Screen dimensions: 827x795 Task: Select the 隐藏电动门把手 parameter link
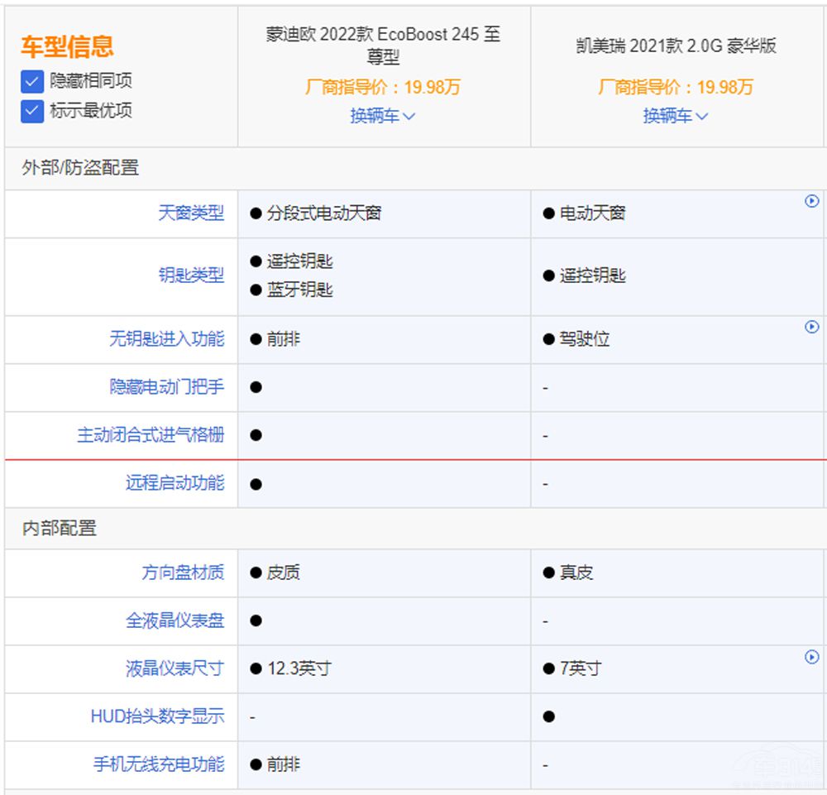166,387
